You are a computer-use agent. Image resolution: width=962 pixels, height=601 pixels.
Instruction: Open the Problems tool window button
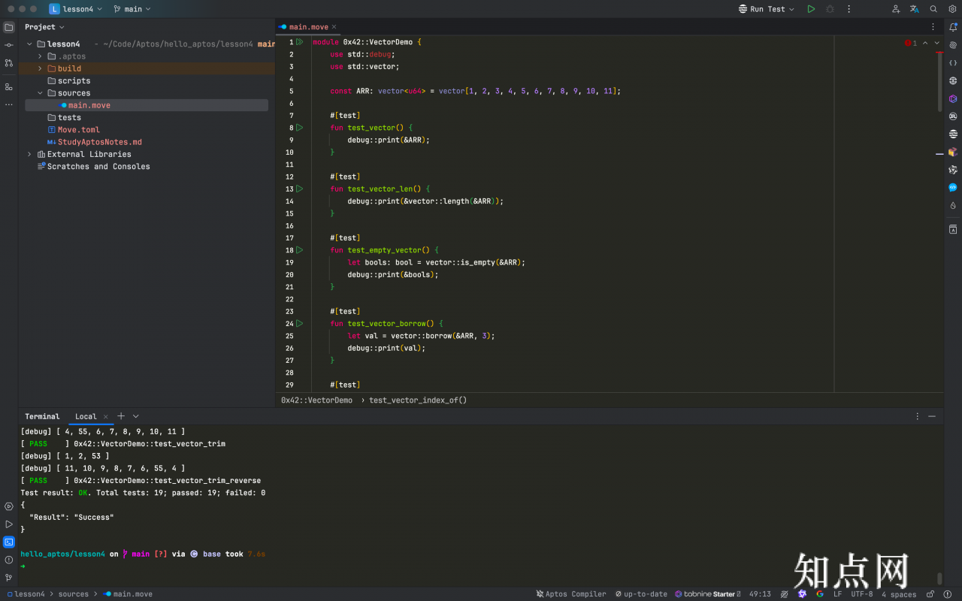click(9, 560)
